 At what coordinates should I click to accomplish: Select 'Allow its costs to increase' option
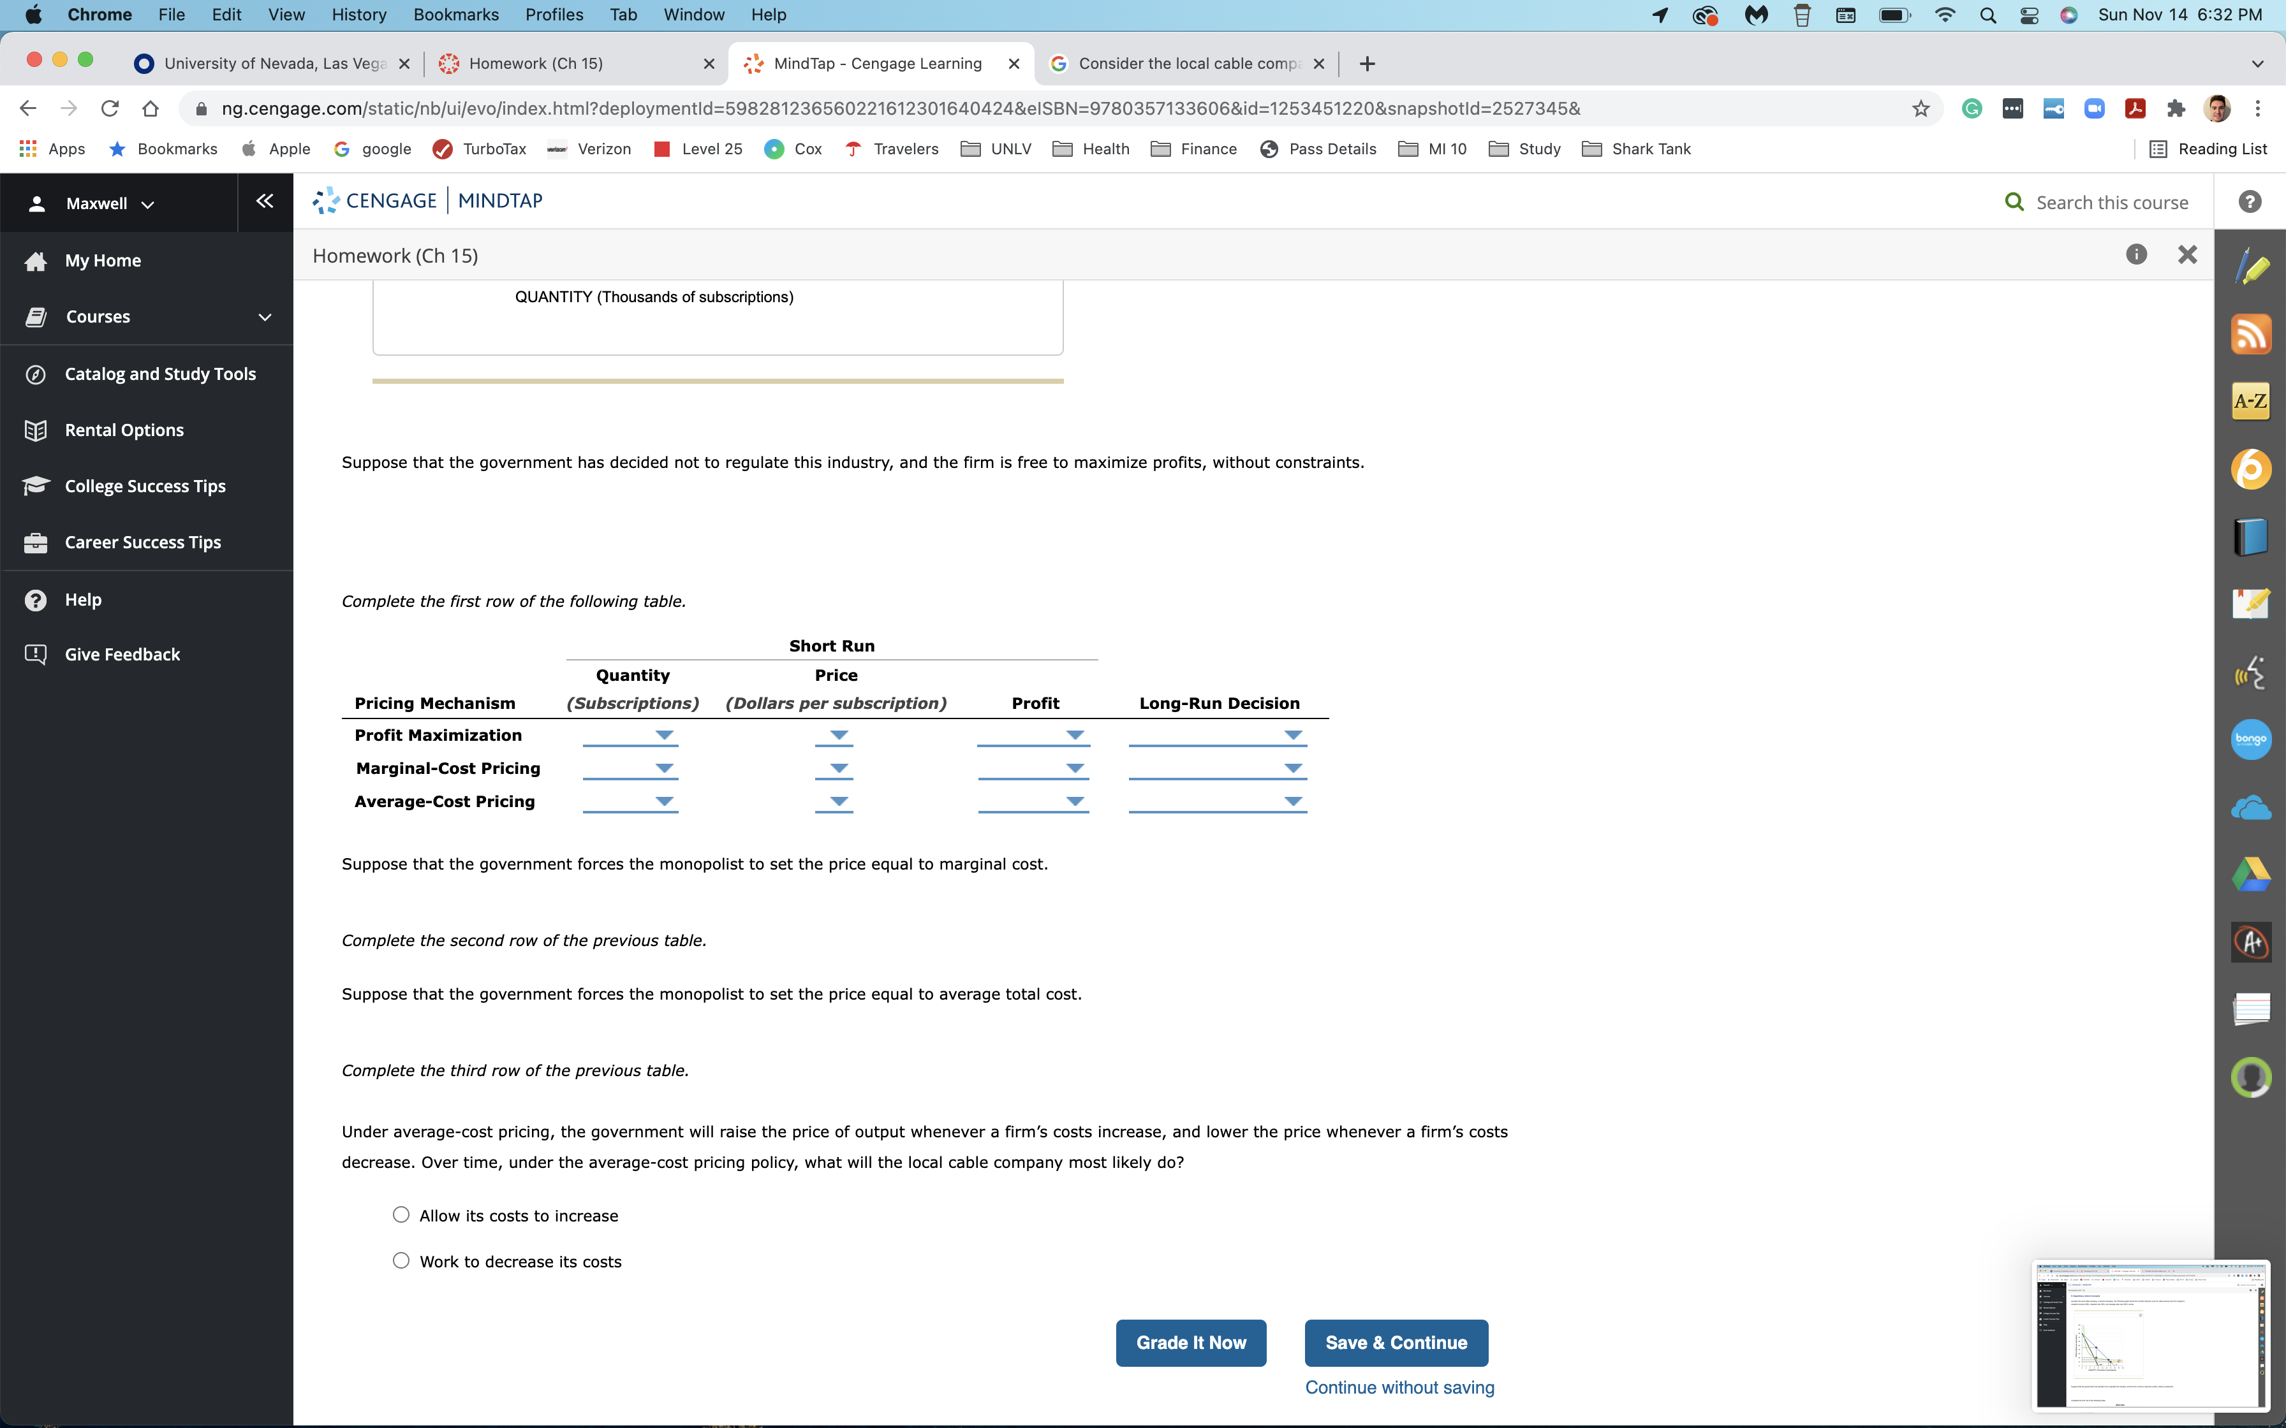tap(401, 1214)
